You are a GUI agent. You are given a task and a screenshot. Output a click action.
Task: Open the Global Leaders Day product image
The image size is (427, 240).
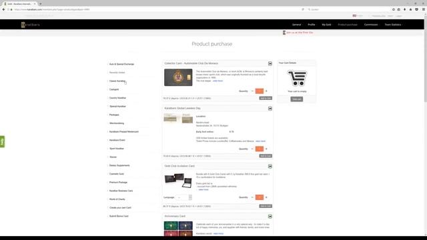[x=178, y=119]
